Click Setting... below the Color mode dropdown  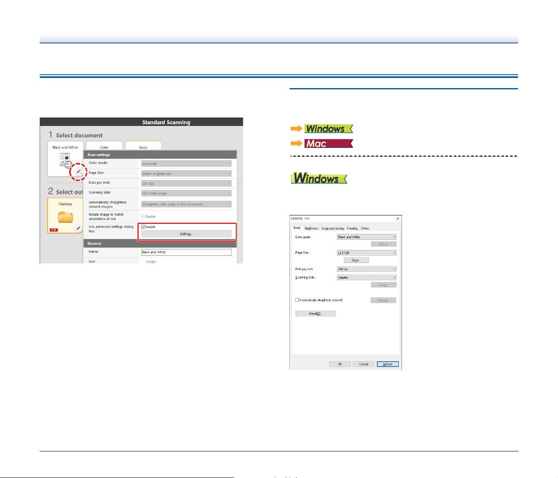coord(384,244)
